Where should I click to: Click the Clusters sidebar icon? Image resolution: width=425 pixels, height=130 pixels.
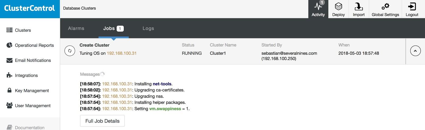(x=10, y=30)
